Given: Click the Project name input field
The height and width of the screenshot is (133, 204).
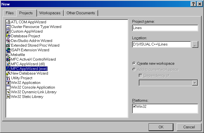Looking at the screenshot, I should tap(165, 28).
